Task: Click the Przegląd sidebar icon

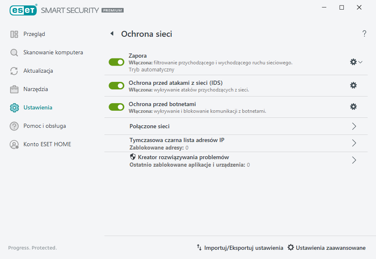Action: pyautogui.click(x=14, y=34)
